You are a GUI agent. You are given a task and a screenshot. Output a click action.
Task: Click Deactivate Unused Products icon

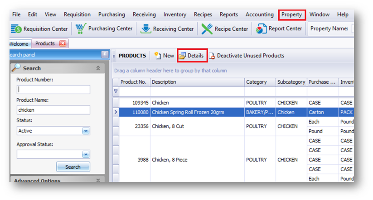(212, 56)
